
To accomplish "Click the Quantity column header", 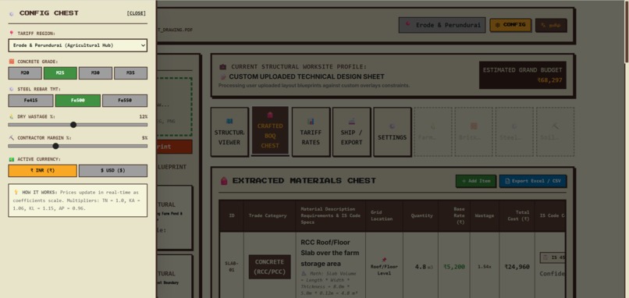I will pos(421,215).
